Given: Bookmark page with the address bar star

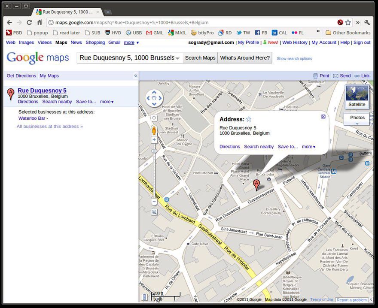Looking at the screenshot, I should pyautogui.click(x=348, y=22).
